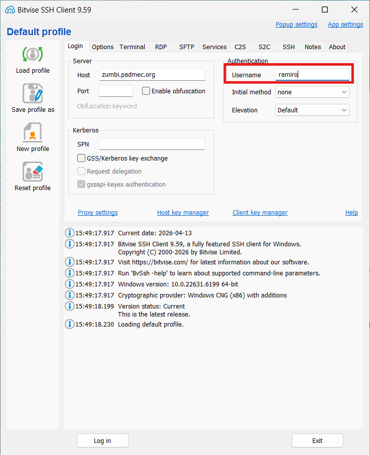Click timestamp '15:49:18.199' in the log

(95, 306)
